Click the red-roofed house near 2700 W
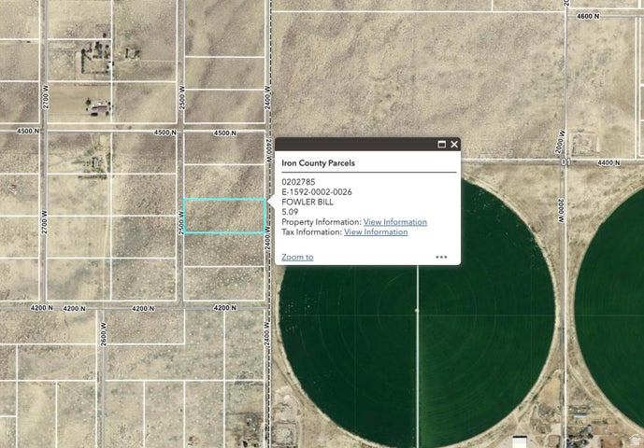This screenshot has width=644, height=448. tap(99, 108)
